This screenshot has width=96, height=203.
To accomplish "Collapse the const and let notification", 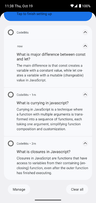I will (x=85, y=46).
